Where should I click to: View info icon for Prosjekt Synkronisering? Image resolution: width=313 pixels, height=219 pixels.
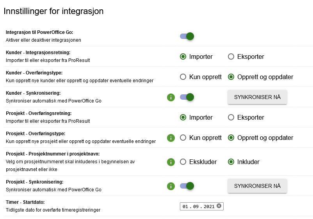[x=171, y=186]
